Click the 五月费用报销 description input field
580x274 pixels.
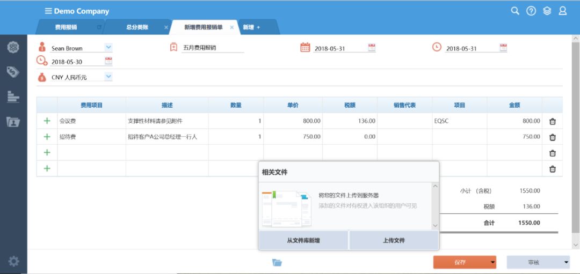coord(213,48)
